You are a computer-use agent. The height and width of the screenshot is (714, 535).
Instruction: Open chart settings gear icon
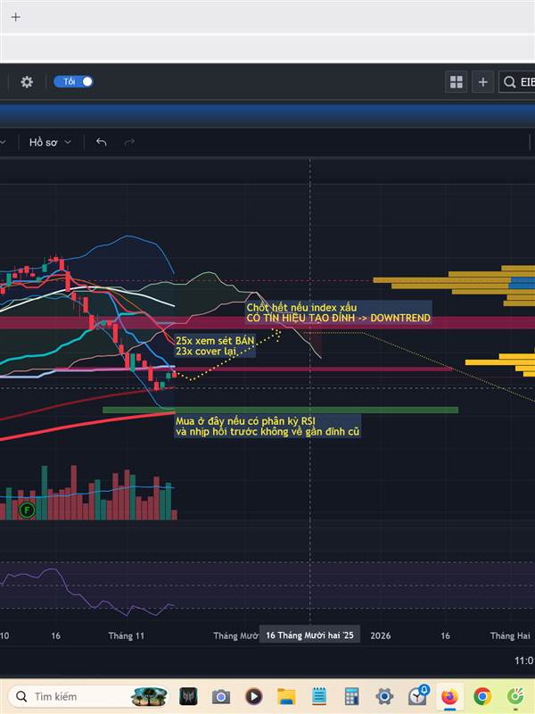click(x=27, y=82)
